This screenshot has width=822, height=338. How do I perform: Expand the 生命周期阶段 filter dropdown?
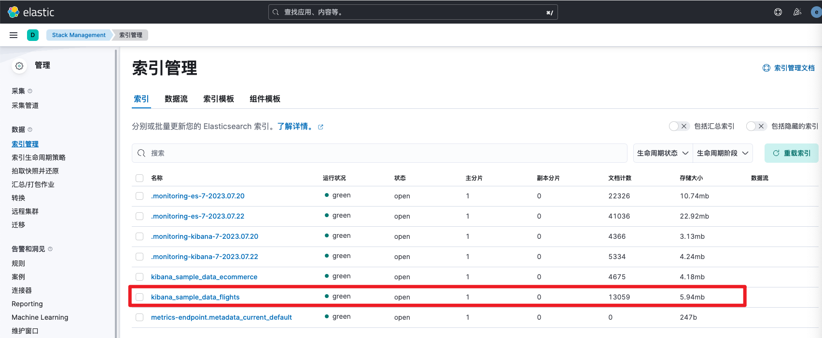point(723,153)
